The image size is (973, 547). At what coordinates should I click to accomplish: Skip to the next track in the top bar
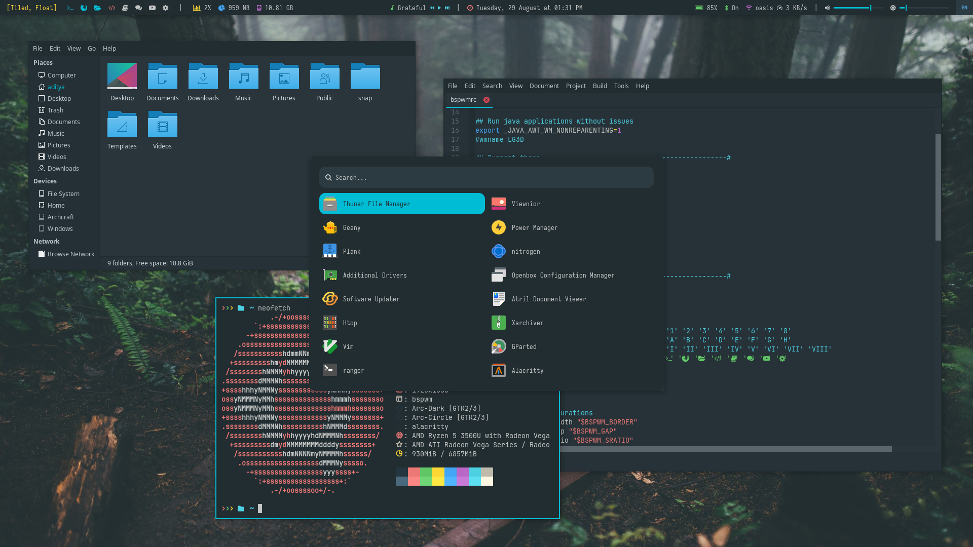[x=447, y=8]
